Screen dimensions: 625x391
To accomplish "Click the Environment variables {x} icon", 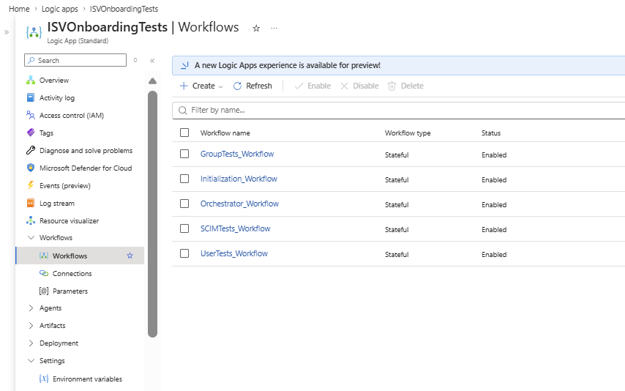I will point(44,379).
